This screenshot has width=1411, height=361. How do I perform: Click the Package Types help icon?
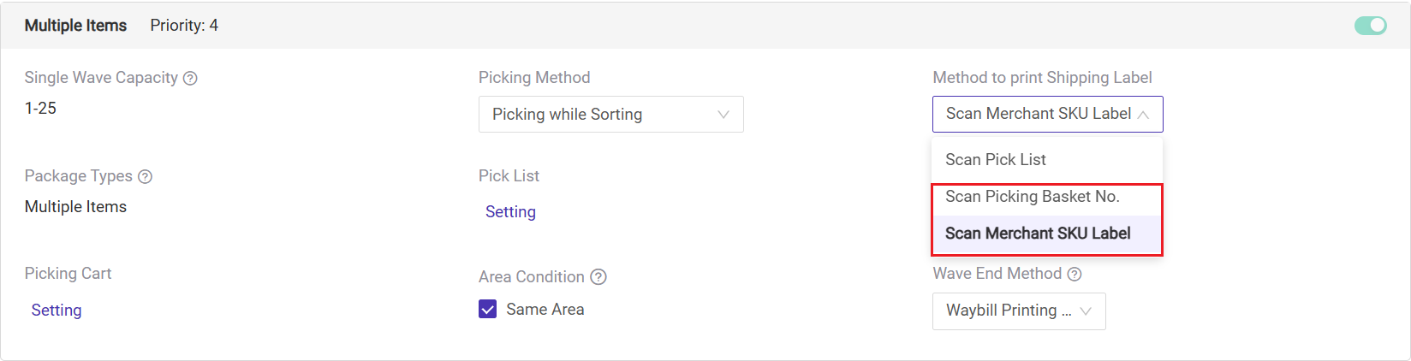(x=146, y=176)
